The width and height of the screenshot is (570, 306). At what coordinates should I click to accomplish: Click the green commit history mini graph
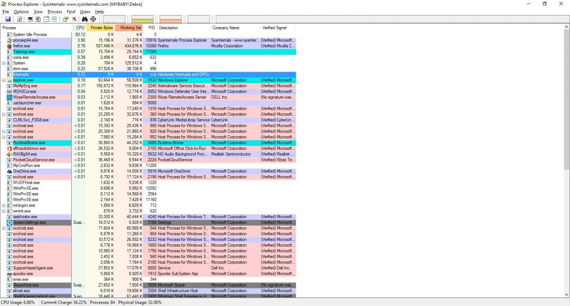coord(142,19)
